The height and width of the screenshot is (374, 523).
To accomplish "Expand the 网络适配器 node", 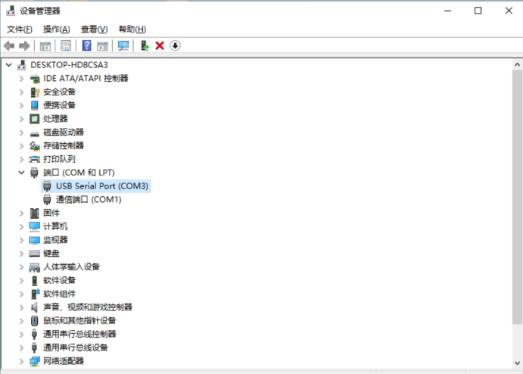I will pyautogui.click(x=22, y=361).
